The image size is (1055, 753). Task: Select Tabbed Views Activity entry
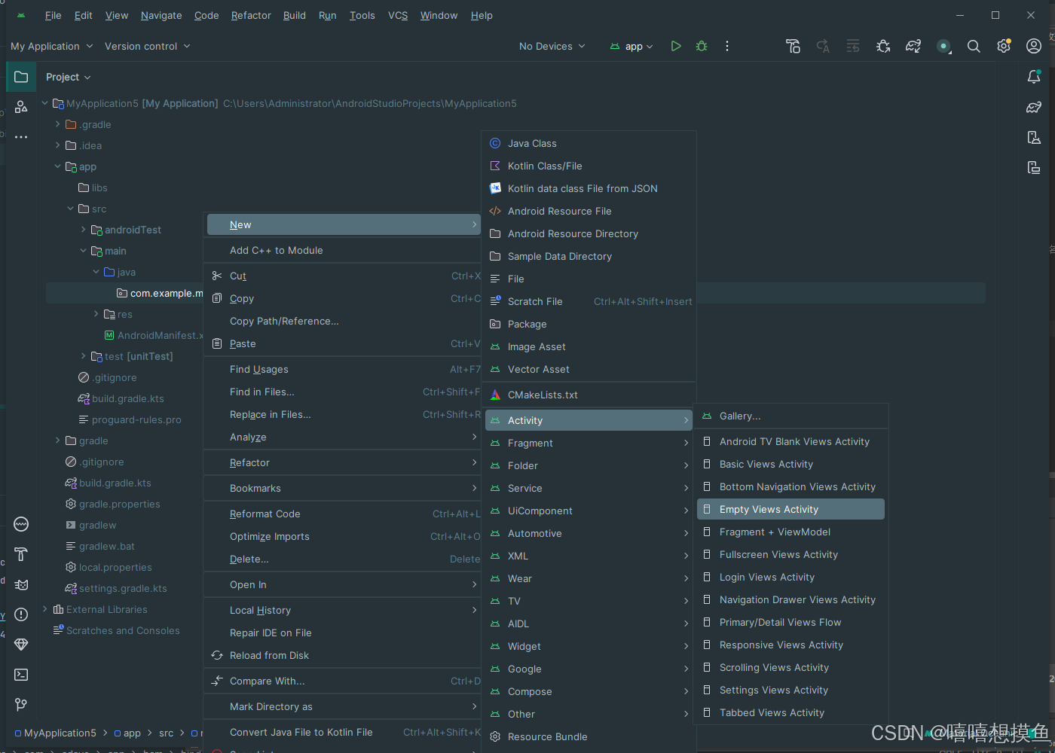click(790, 712)
